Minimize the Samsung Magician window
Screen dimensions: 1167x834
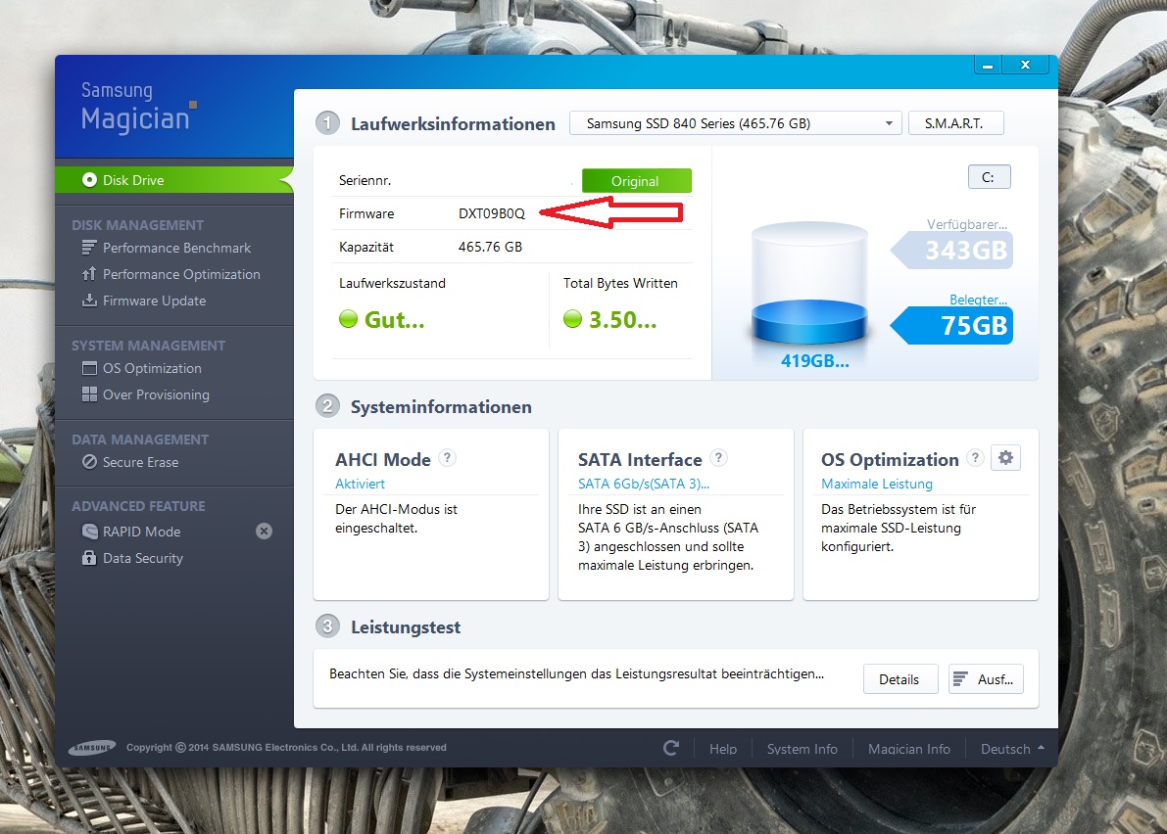point(988,66)
